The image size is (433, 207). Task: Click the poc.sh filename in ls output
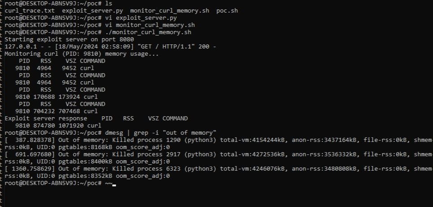(227, 10)
